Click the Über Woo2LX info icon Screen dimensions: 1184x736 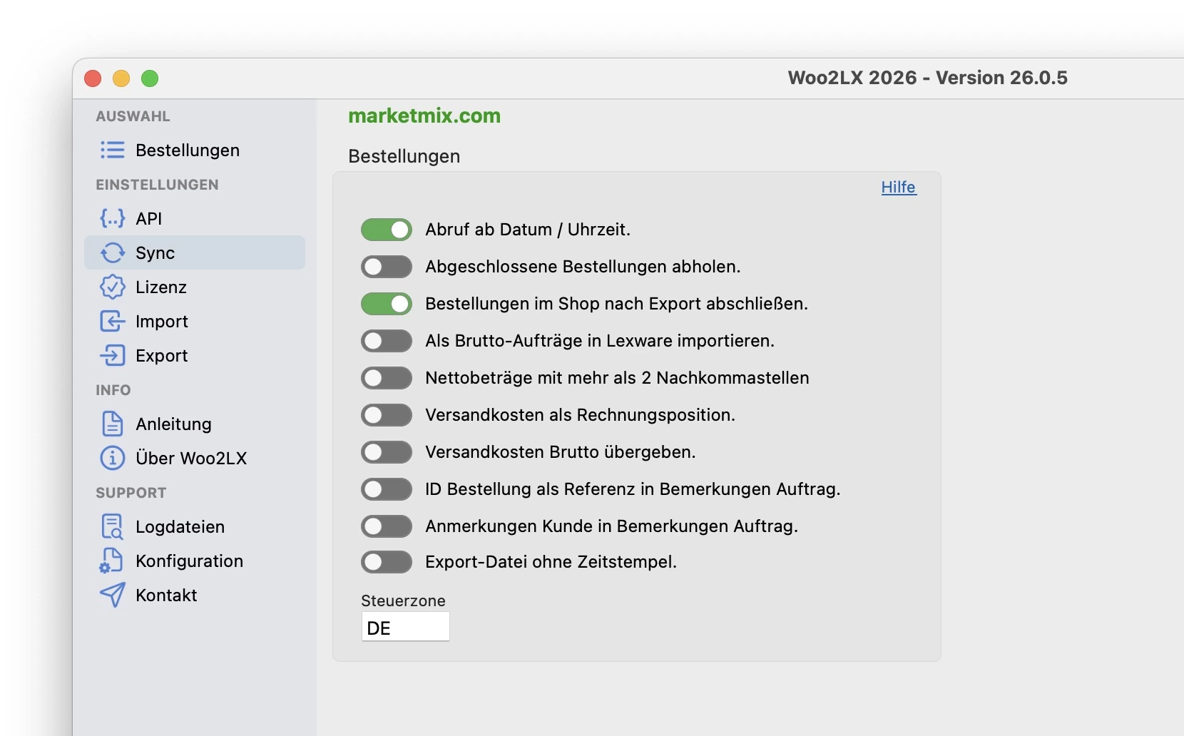point(112,458)
